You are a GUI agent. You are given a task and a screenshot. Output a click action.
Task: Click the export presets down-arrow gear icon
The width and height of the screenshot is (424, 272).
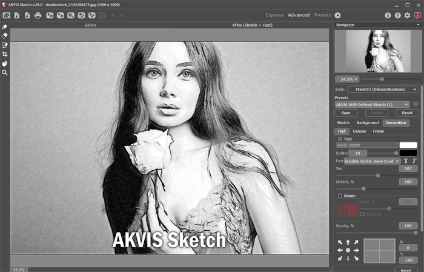[x=61, y=15]
